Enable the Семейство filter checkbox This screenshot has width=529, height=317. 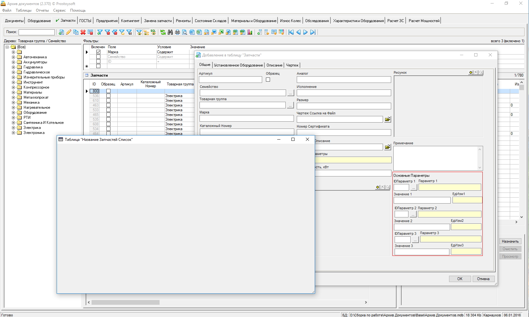[x=98, y=57]
